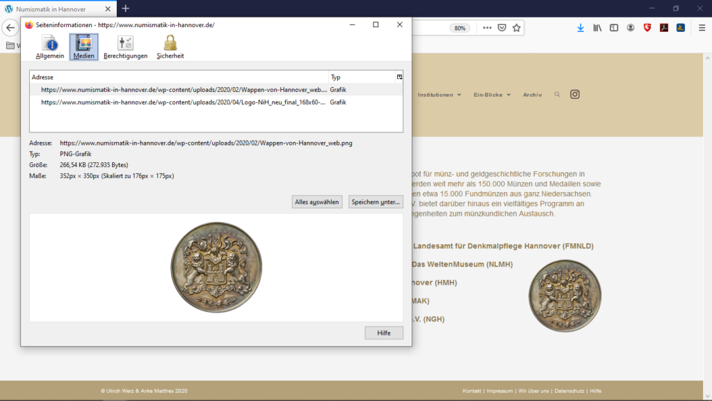Switch to Berechtigungen permissions section

tap(125, 46)
